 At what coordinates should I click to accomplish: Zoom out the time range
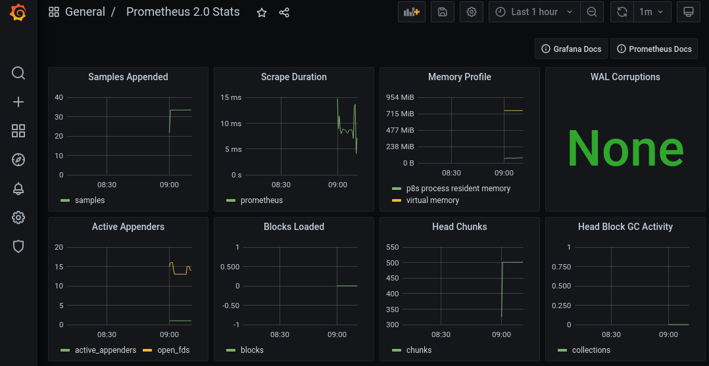592,12
